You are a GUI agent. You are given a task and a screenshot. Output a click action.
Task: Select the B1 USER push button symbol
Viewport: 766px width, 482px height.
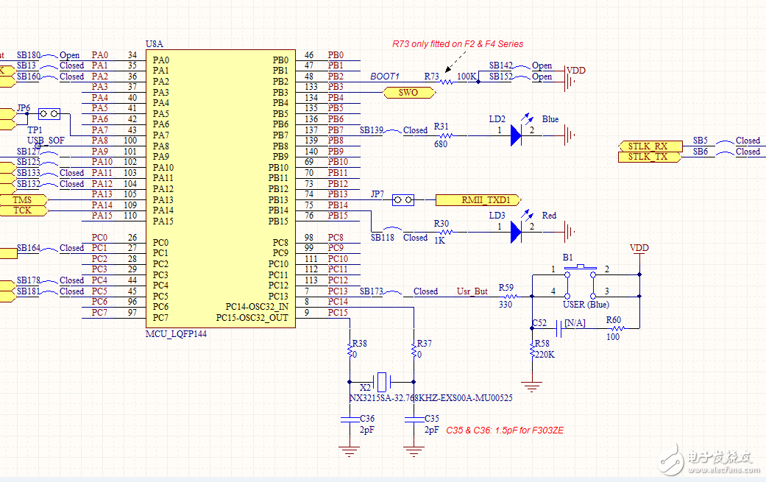point(580,281)
